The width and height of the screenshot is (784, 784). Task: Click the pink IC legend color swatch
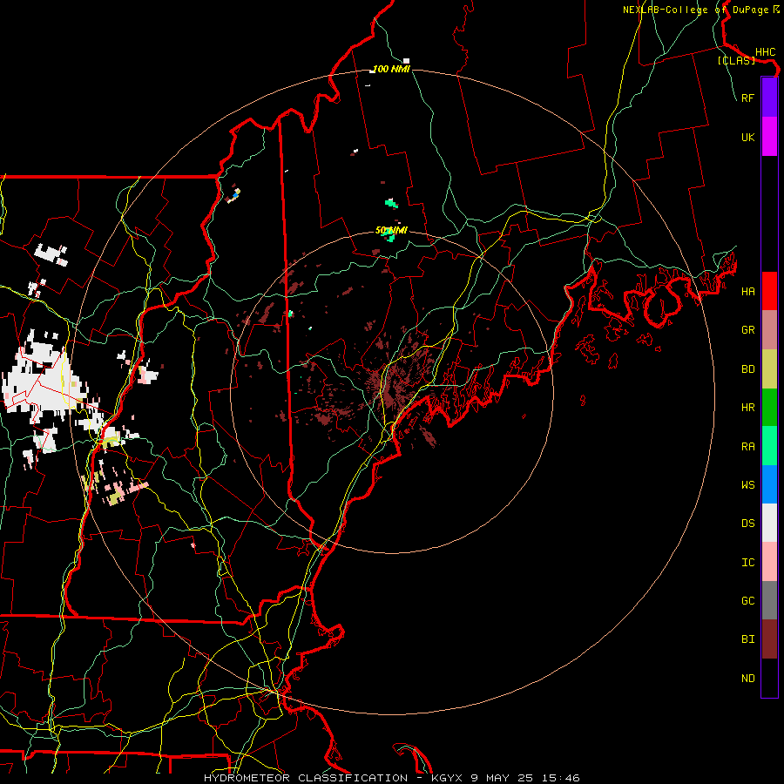coord(769,562)
